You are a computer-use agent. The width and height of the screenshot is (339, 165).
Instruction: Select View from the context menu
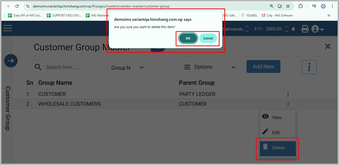pos(277,117)
